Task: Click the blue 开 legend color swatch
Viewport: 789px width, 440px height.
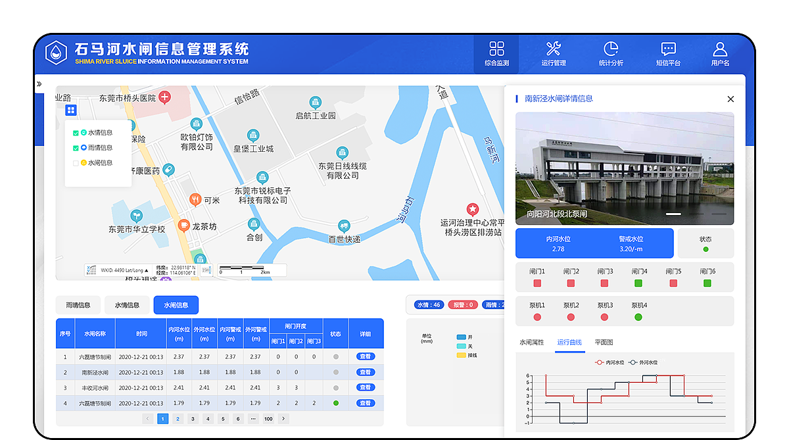Action: click(x=461, y=337)
